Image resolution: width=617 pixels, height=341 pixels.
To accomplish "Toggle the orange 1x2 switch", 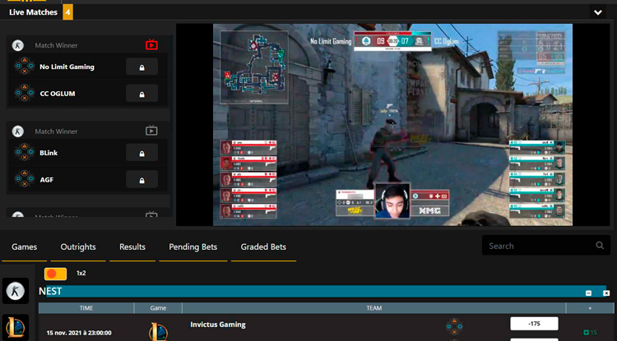I will 55,274.
